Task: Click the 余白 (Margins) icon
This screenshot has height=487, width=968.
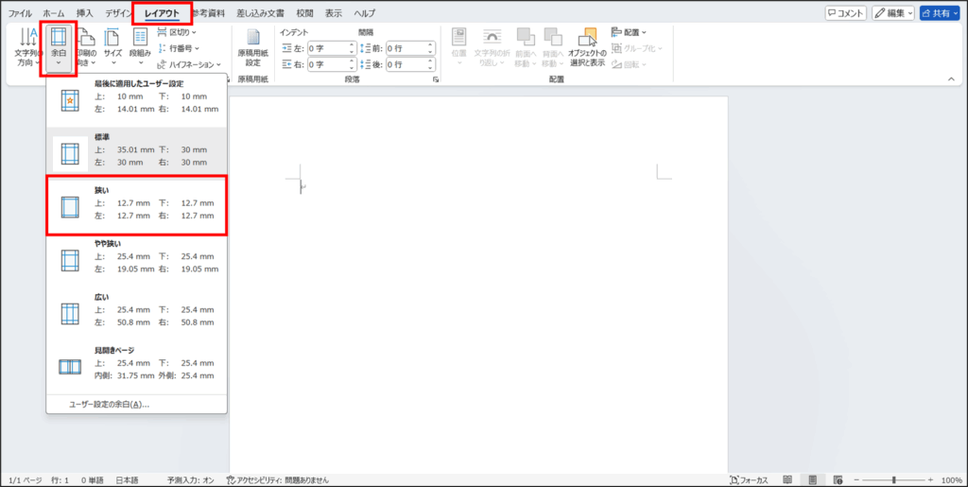Action: (x=59, y=48)
